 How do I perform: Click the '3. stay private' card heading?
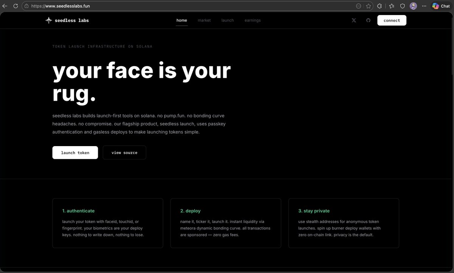[314, 211]
